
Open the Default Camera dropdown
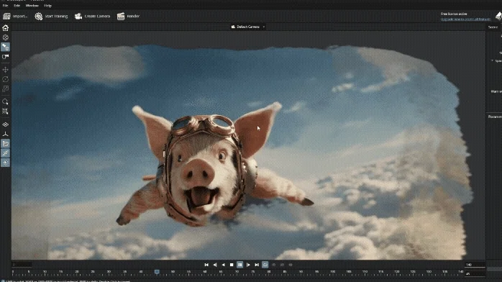point(248,27)
